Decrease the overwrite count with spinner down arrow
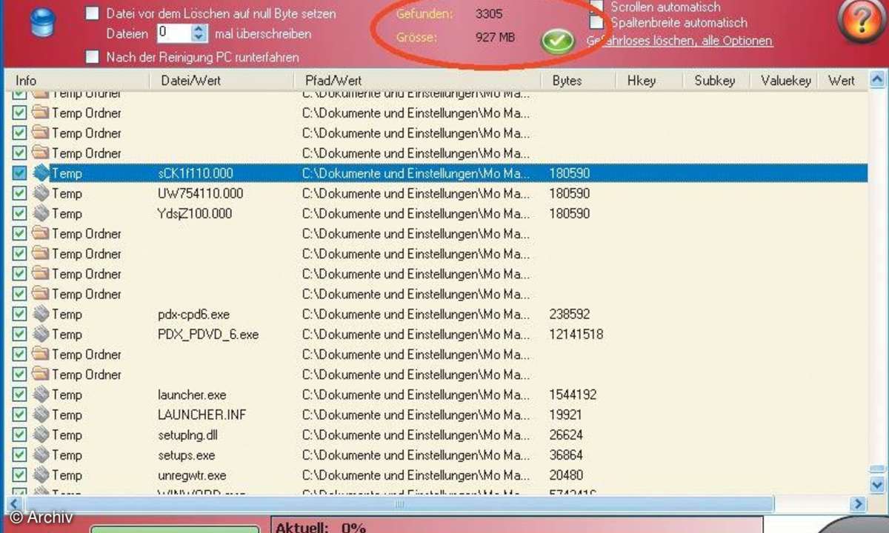The height and width of the screenshot is (533, 889). (199, 38)
